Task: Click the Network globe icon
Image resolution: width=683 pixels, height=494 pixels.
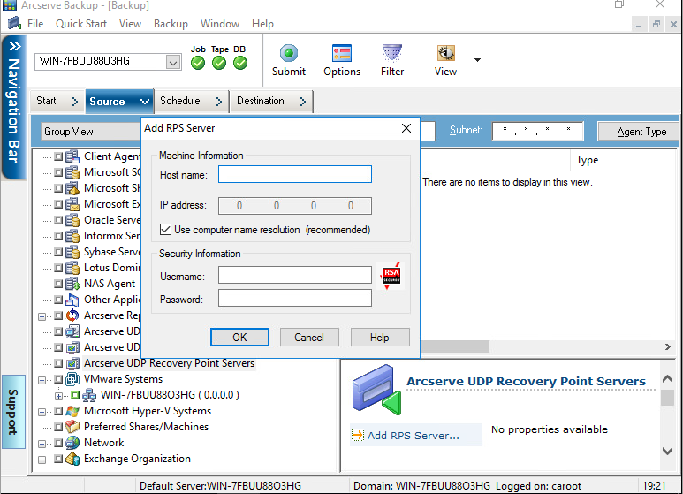Action: [72, 443]
